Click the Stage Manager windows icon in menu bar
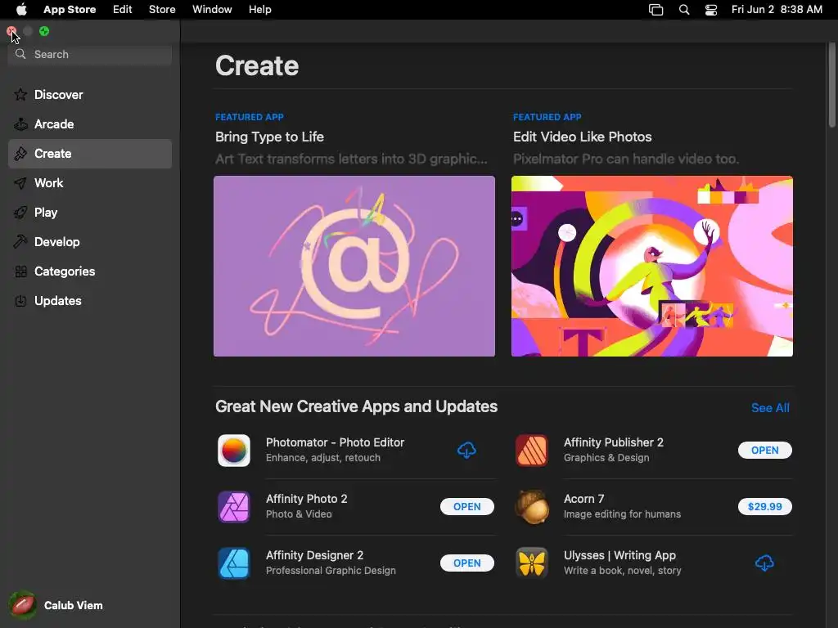Screen dimensions: 838x628 (656, 10)
